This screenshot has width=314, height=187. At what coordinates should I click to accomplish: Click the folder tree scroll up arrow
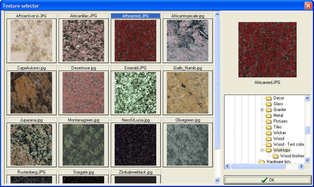point(307,98)
